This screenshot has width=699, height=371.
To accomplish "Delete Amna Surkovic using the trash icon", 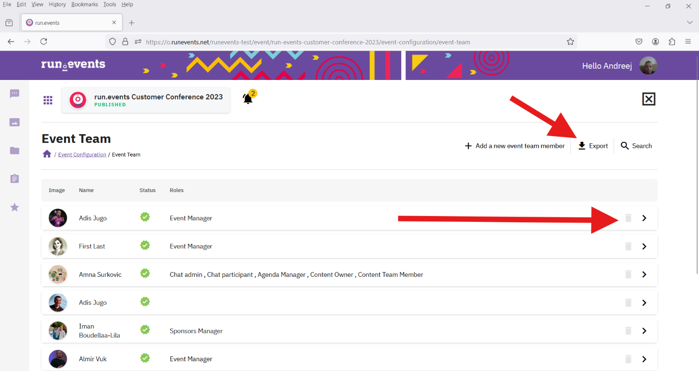I will tap(628, 274).
